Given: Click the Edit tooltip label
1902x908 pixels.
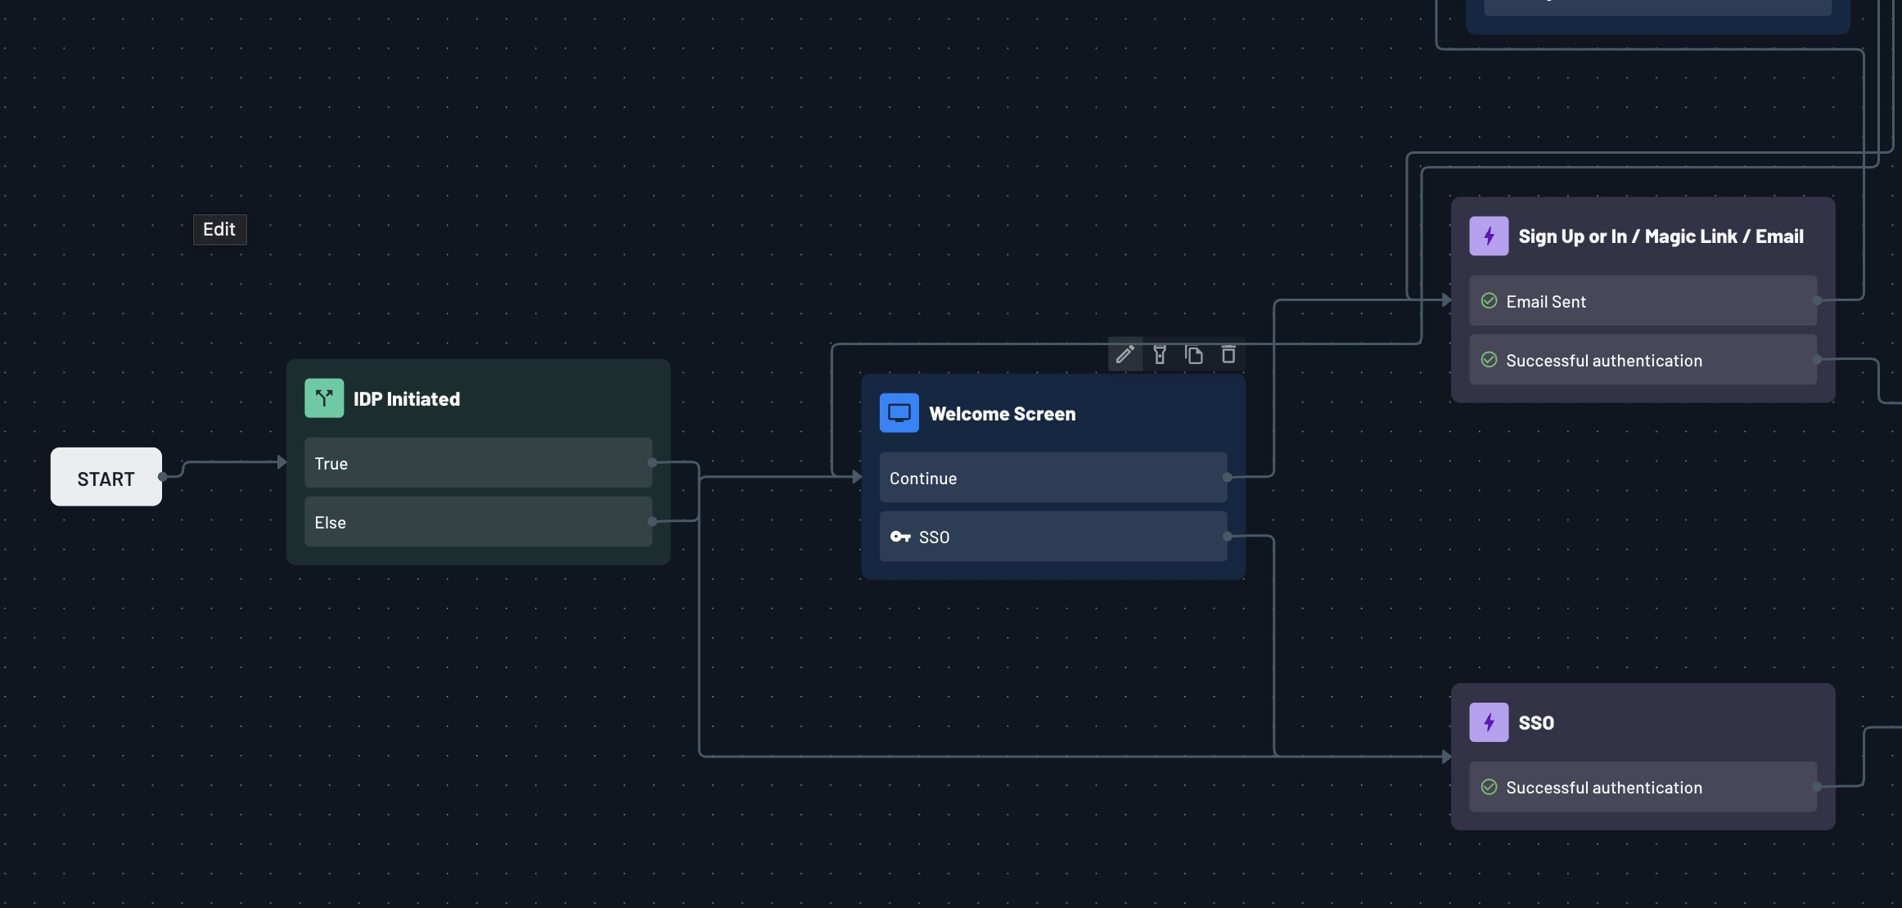Looking at the screenshot, I should [219, 230].
